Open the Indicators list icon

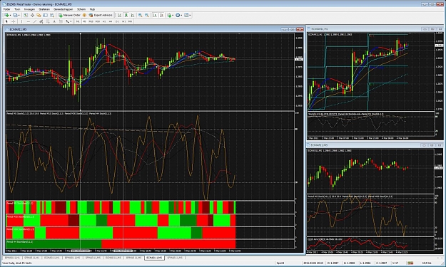pos(170,15)
